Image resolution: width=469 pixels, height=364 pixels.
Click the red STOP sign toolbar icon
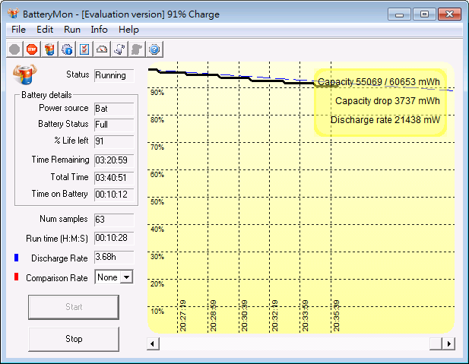click(32, 49)
